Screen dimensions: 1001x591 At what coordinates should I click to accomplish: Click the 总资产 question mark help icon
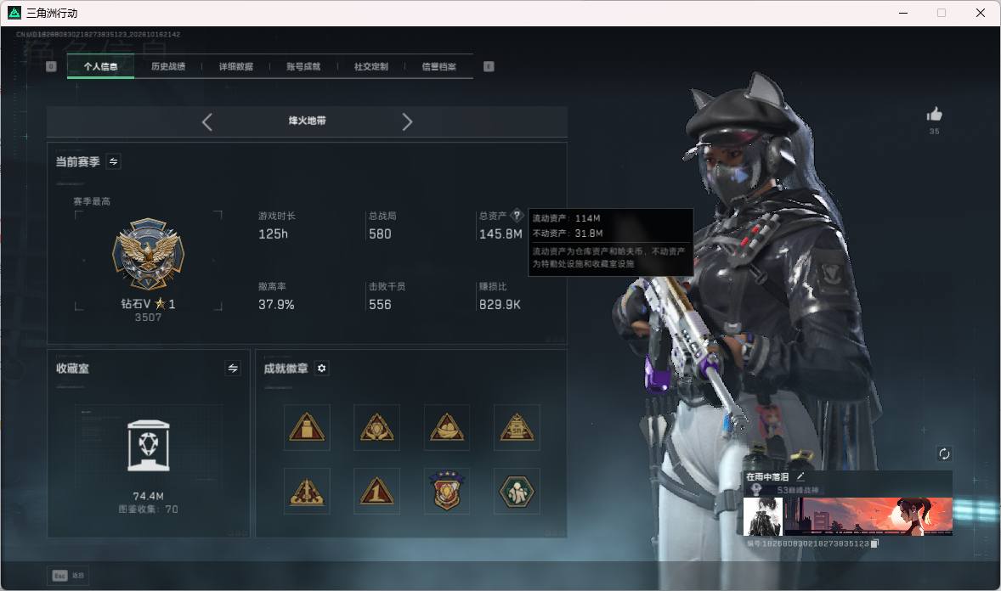517,215
